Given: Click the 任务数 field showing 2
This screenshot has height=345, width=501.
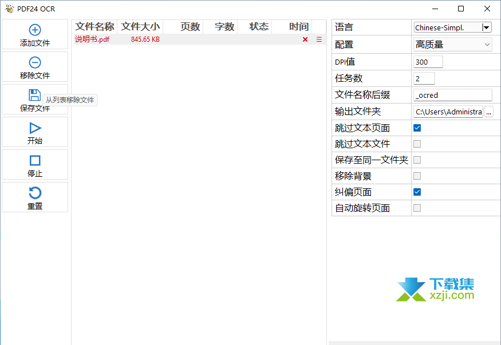Looking at the screenshot, I should tap(424, 78).
